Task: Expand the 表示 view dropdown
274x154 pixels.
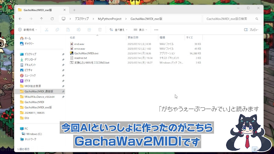Action: [x=141, y=30]
